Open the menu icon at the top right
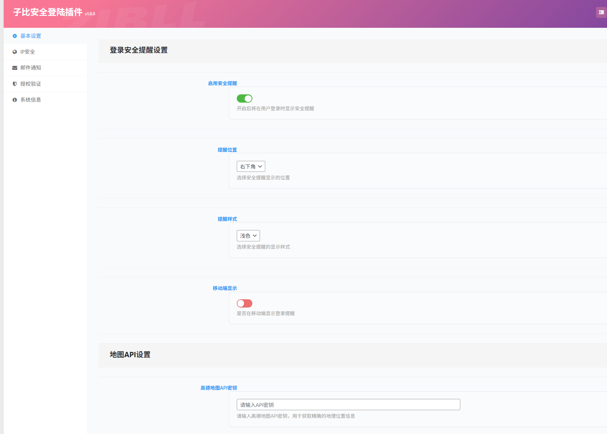Screen dimensions: 607x434 coord(601,12)
